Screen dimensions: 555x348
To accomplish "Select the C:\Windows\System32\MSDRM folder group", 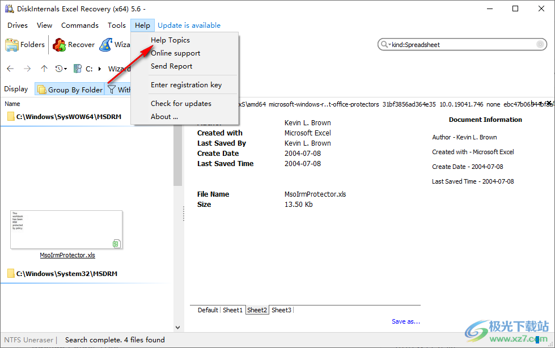I will [x=63, y=274].
